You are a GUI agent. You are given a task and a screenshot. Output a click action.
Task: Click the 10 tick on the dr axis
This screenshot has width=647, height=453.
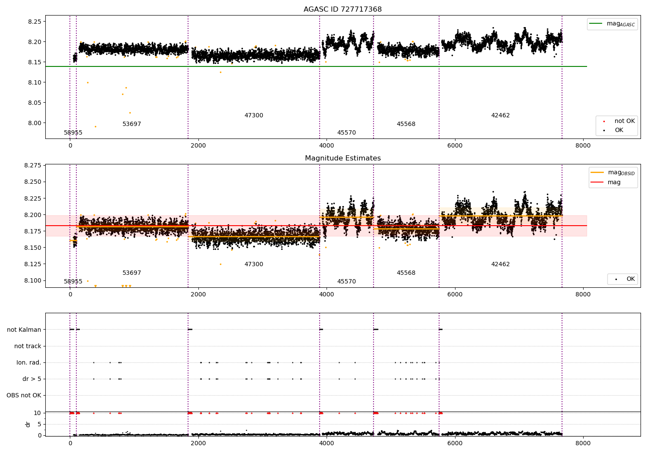[x=38, y=413]
